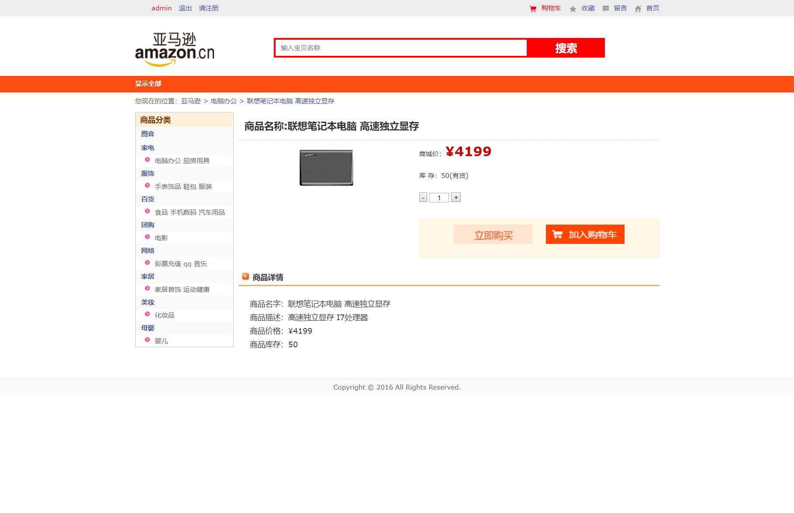This screenshot has height=513, width=794.
Task: Click pink bullet beside 化妆品 row
Action: pyautogui.click(x=148, y=314)
